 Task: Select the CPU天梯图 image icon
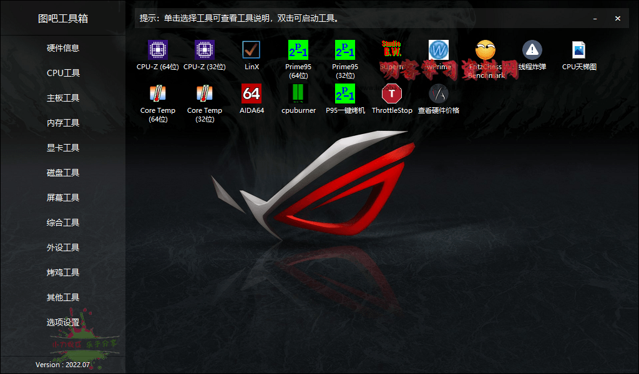[x=579, y=50]
